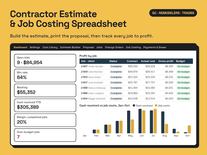Open the Dashboard tab
Image resolution: width=207 pixels, height=155 pixels.
(20, 47)
